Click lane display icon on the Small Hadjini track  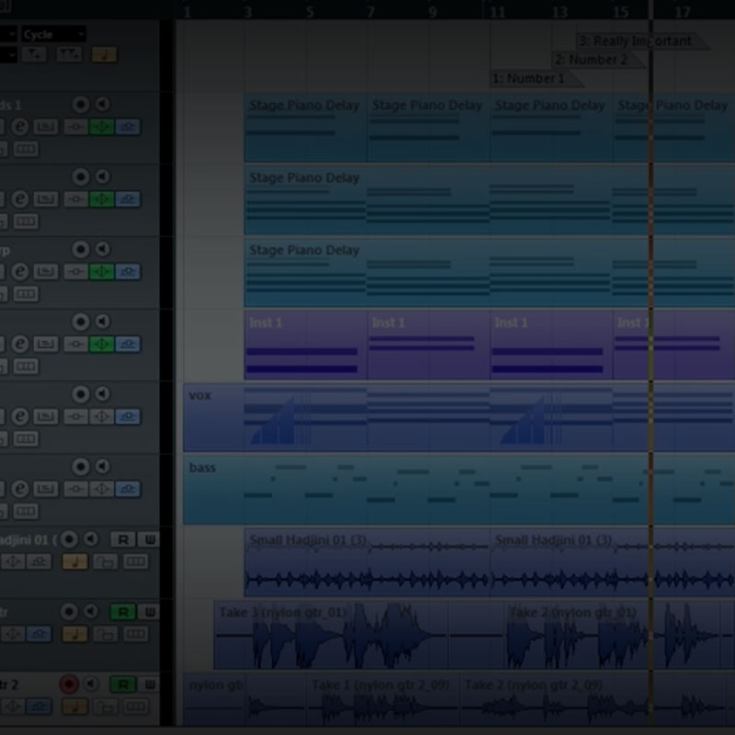click(135, 561)
